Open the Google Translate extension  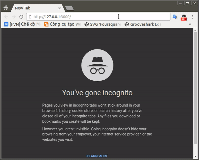pyautogui.click(x=175, y=17)
